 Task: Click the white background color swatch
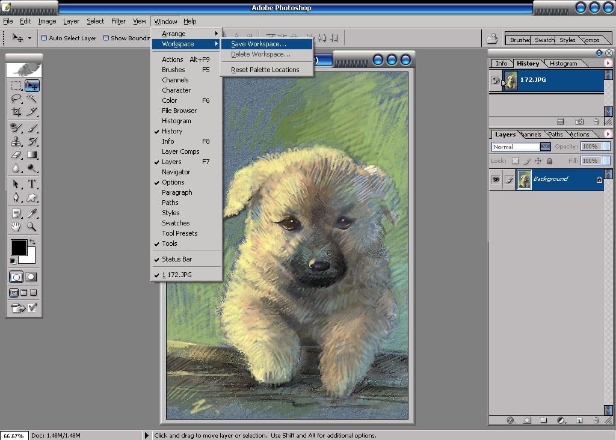(x=30, y=258)
